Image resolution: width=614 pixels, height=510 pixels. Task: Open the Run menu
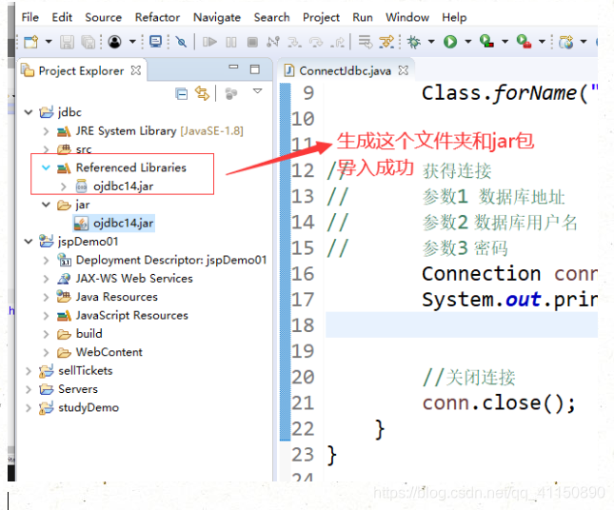(x=363, y=17)
